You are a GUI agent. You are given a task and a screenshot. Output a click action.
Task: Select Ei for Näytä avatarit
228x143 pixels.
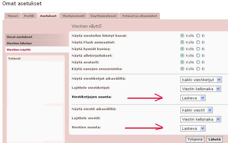198,62
